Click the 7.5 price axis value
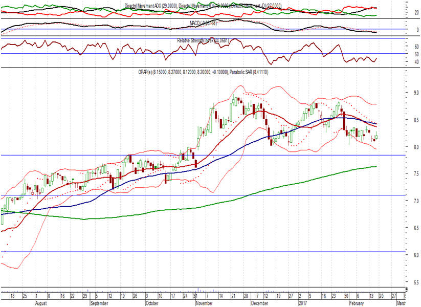This screenshot has height=307, width=421. pyautogui.click(x=416, y=174)
